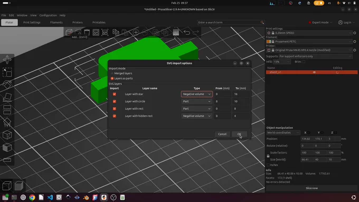Open Supports dropdown
Image resolution: width=359 pixels, height=202 pixels.
(x=315, y=56)
